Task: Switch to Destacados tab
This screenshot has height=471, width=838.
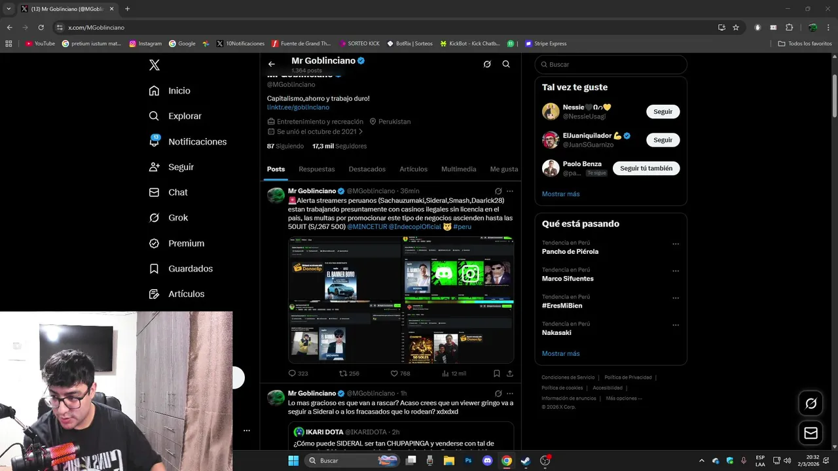Action: [367, 169]
